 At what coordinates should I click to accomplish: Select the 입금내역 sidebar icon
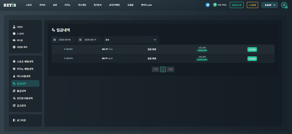point(14,84)
